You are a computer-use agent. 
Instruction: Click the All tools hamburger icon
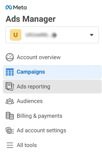point(10,145)
